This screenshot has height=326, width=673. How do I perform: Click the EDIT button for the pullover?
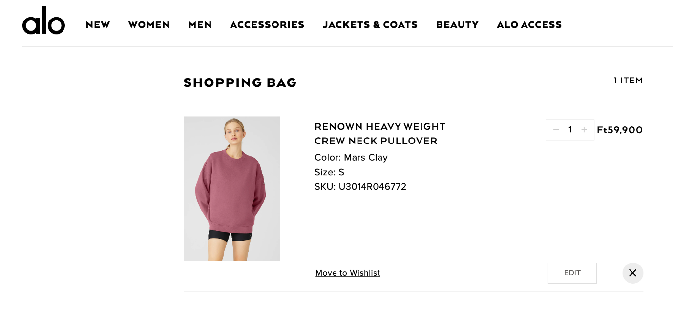[572, 273]
